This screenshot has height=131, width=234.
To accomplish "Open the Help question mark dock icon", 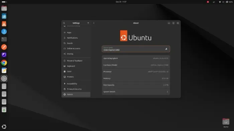I will click(4, 32).
